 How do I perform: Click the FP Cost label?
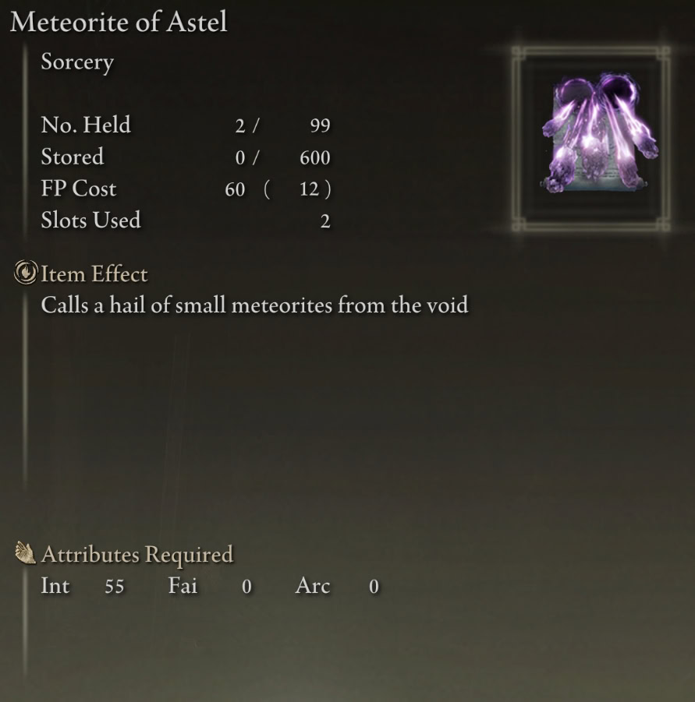tap(79, 189)
